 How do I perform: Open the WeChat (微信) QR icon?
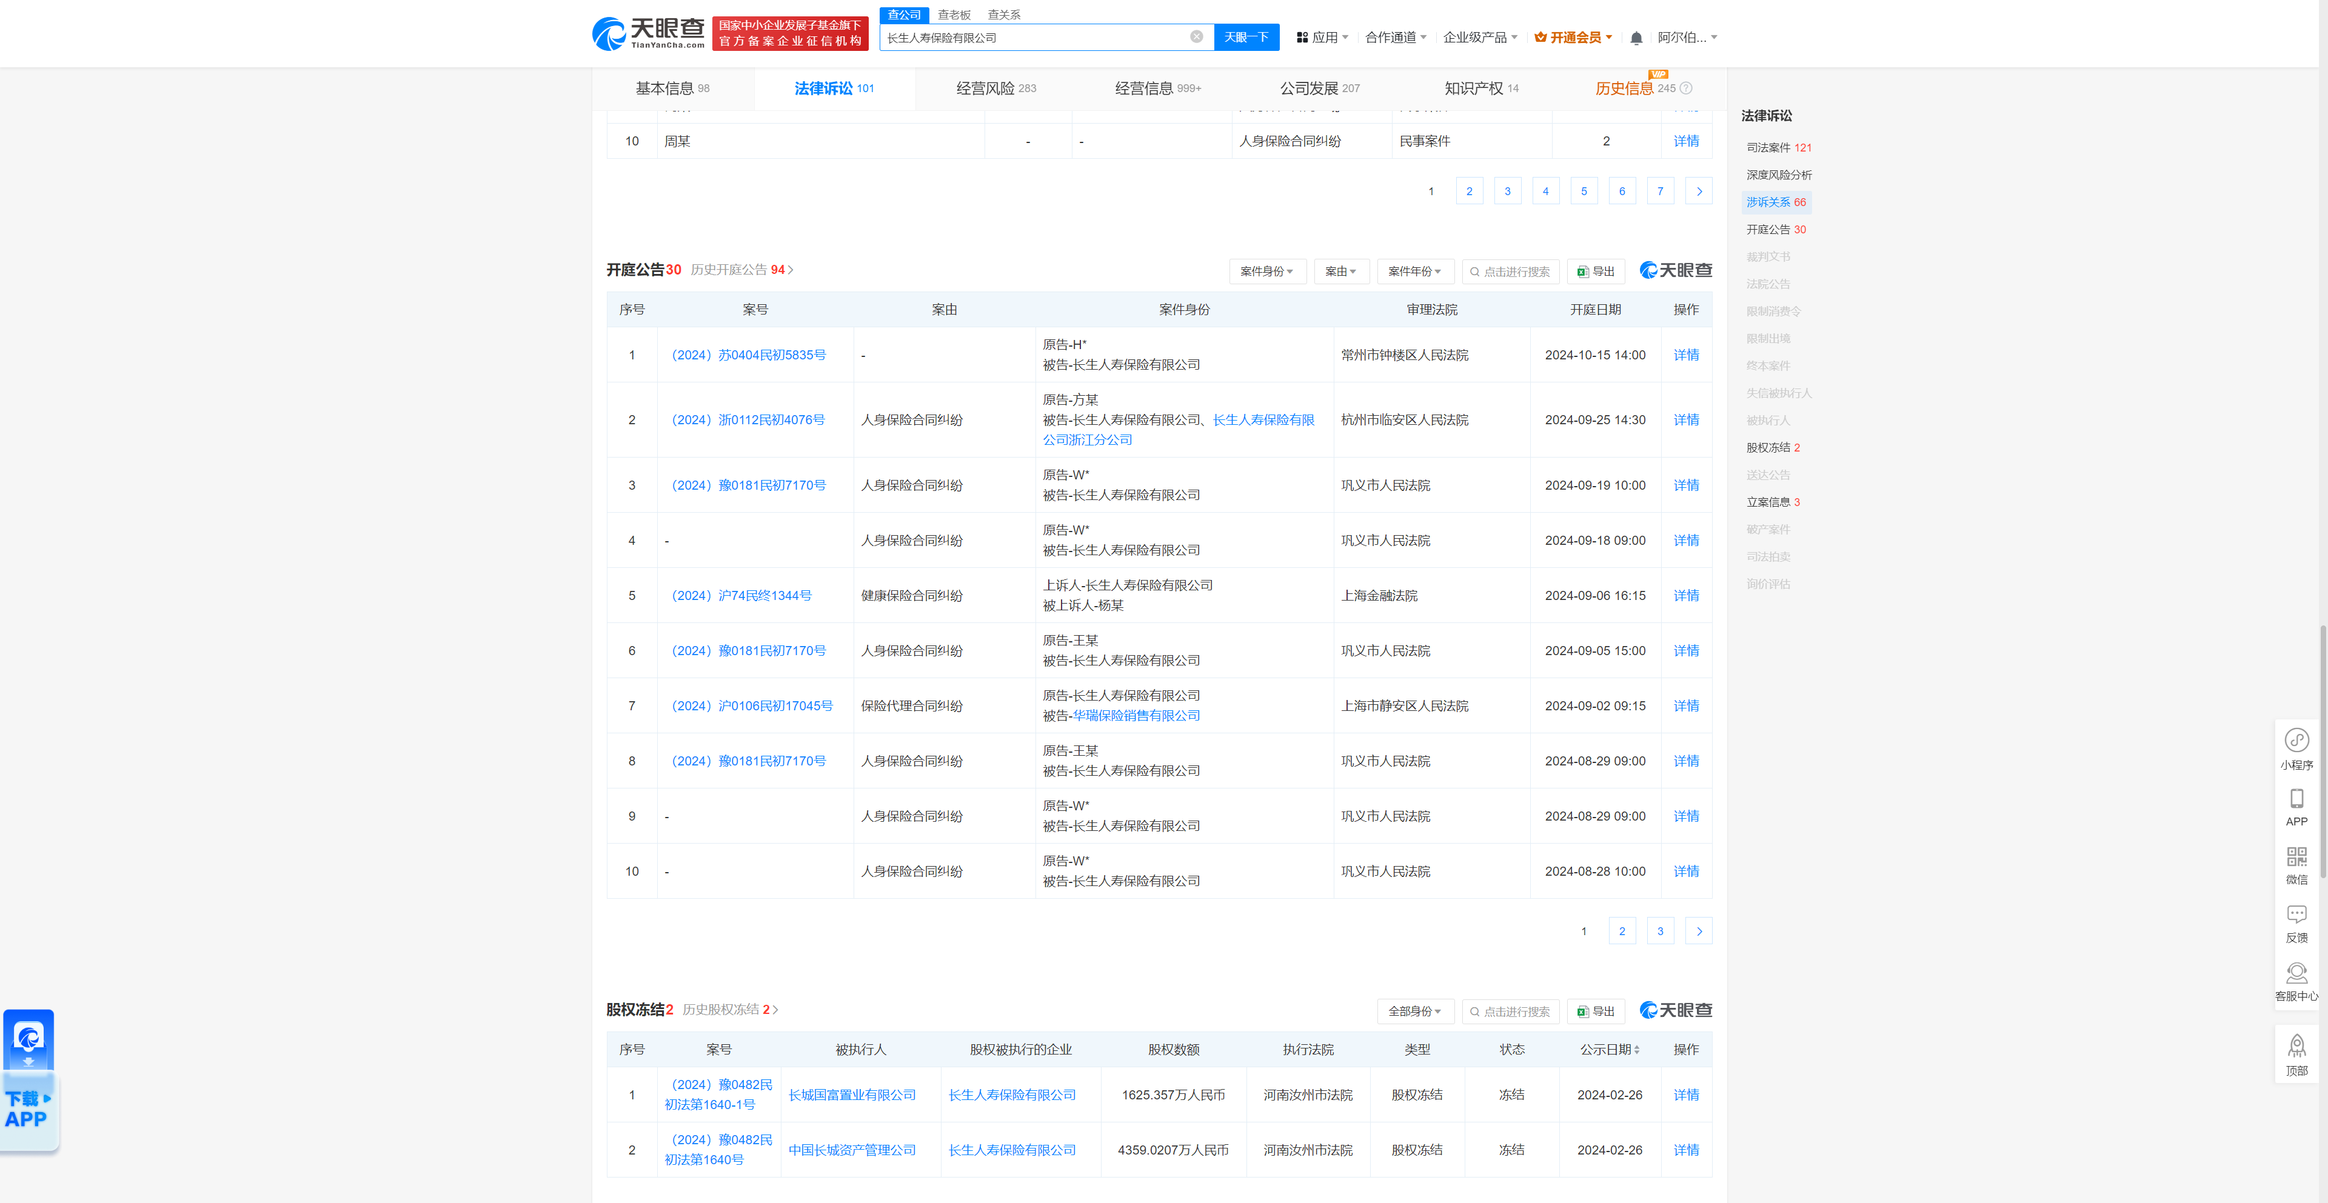click(x=2296, y=865)
